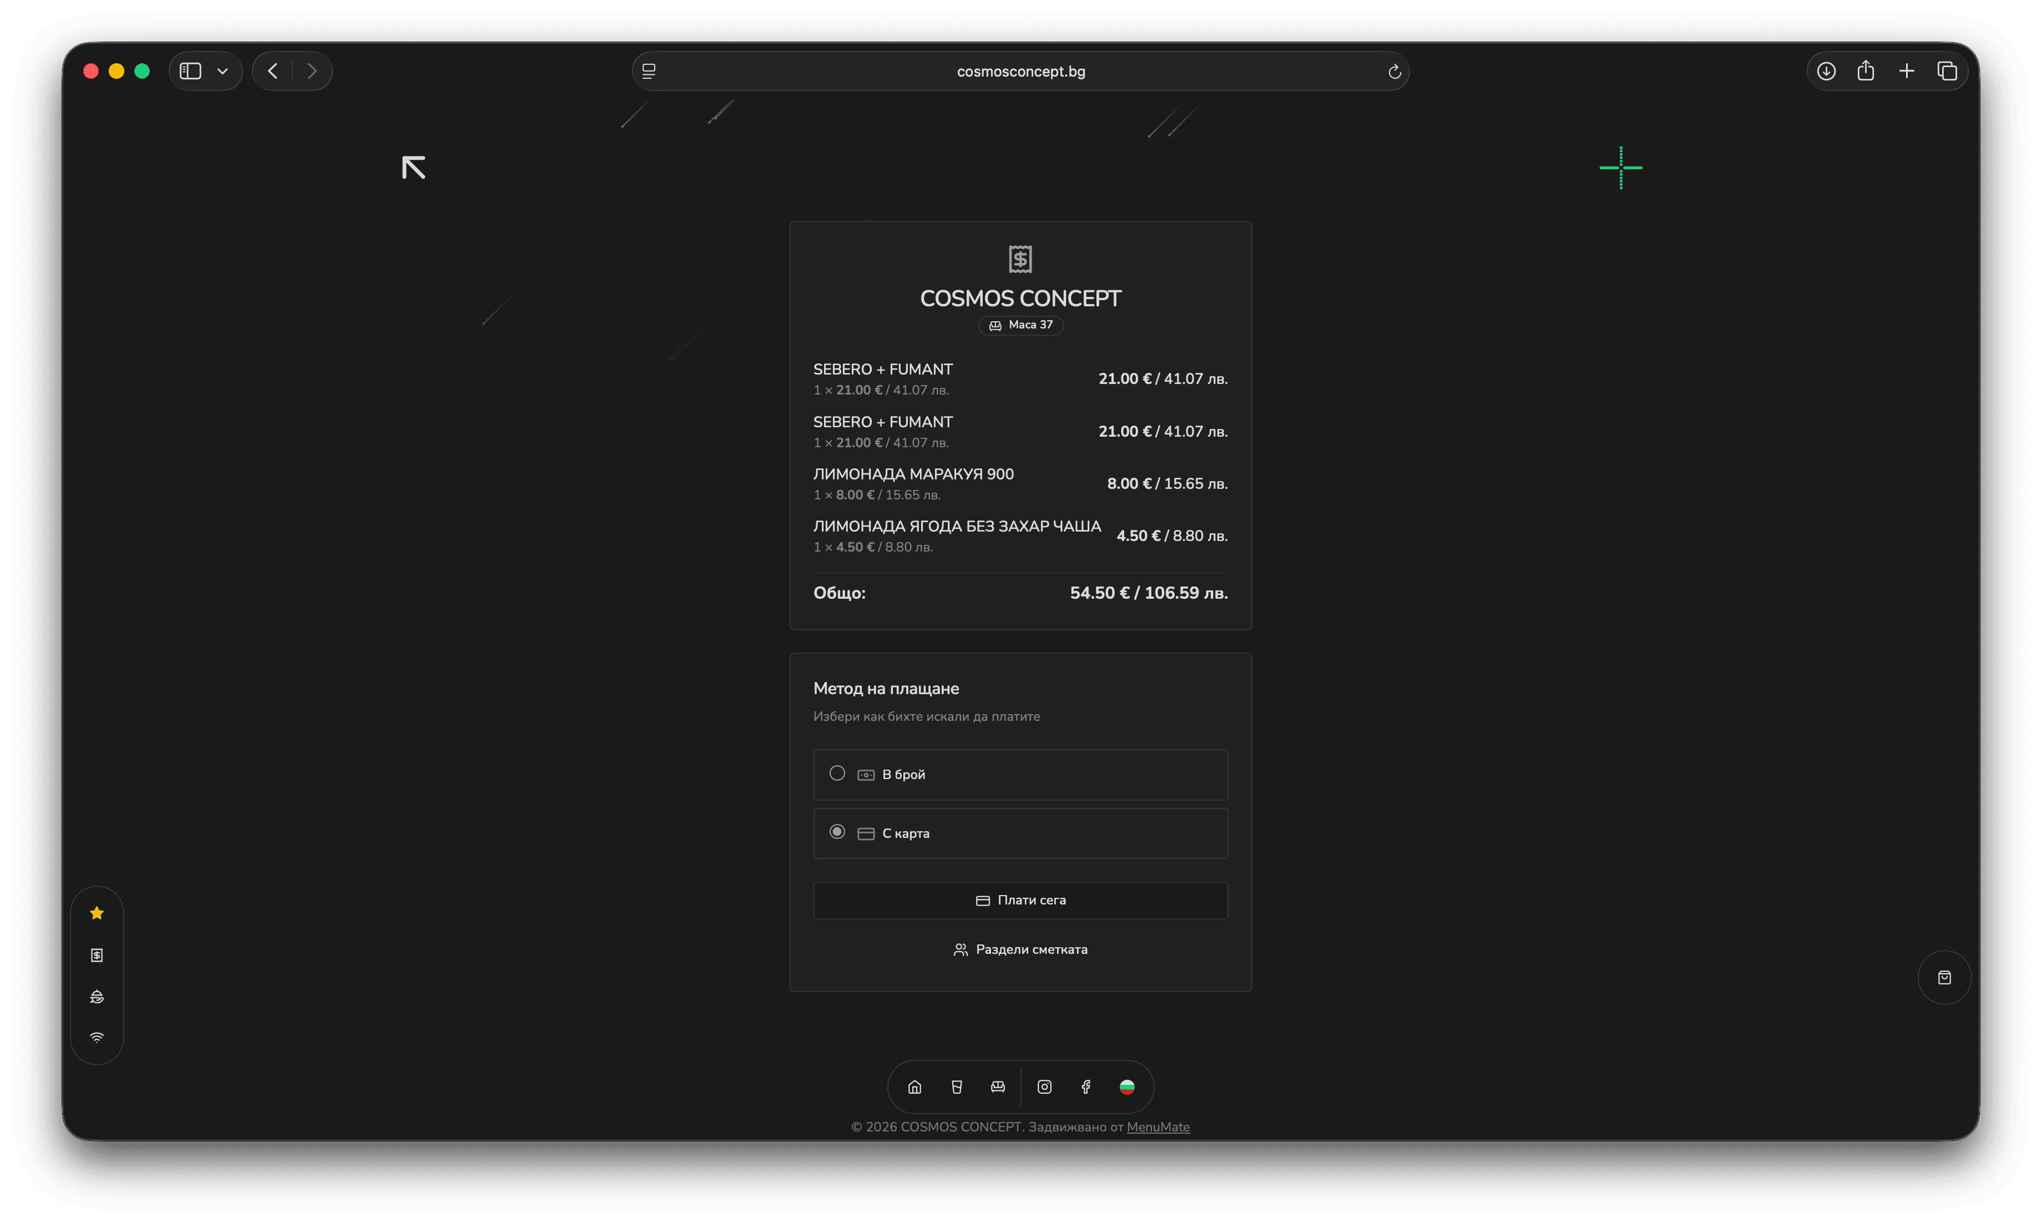Image resolution: width=2042 pixels, height=1223 pixels.
Task: Open the MenuMate link in footer
Action: (1158, 1126)
